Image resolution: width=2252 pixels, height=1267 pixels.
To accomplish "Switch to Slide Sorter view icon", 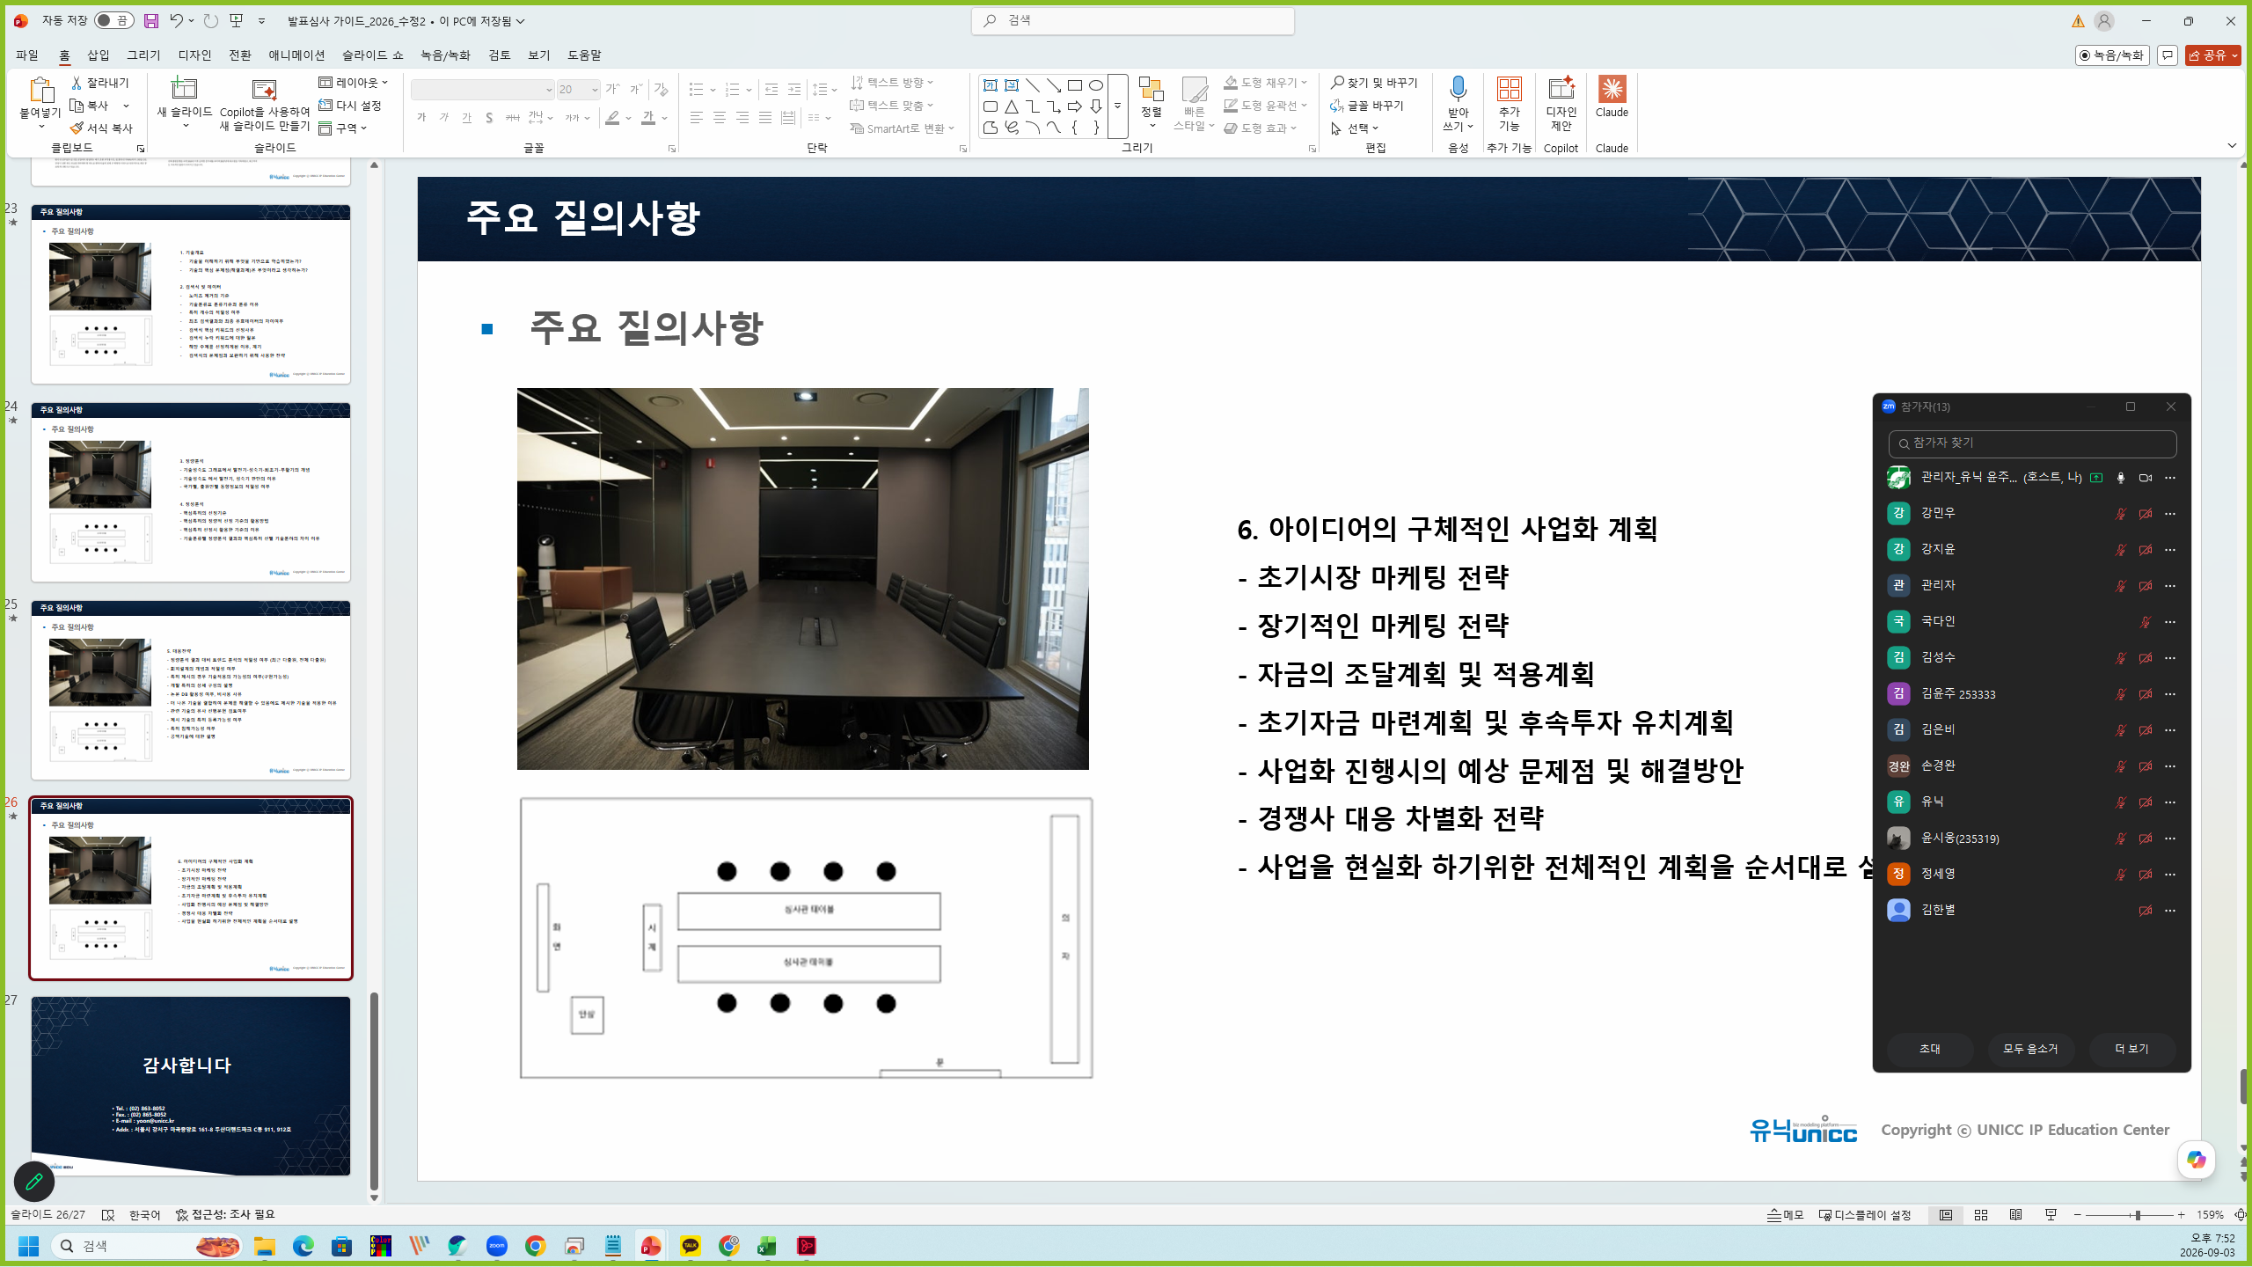I will [1981, 1215].
